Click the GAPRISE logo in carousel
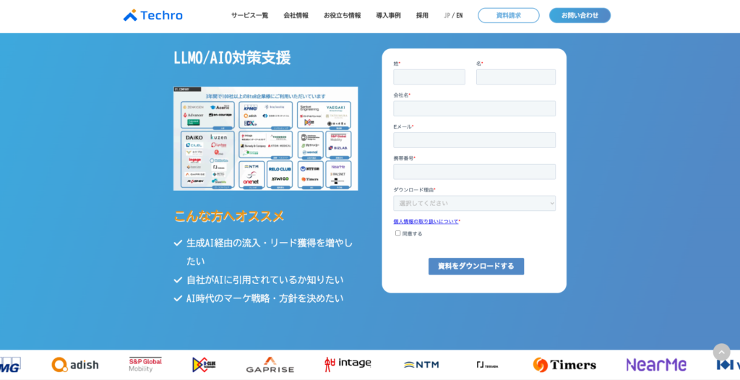 (270, 365)
